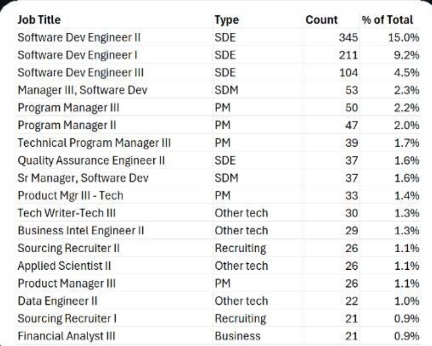
Task: Select the Business type cell
Action: pyautogui.click(x=237, y=336)
